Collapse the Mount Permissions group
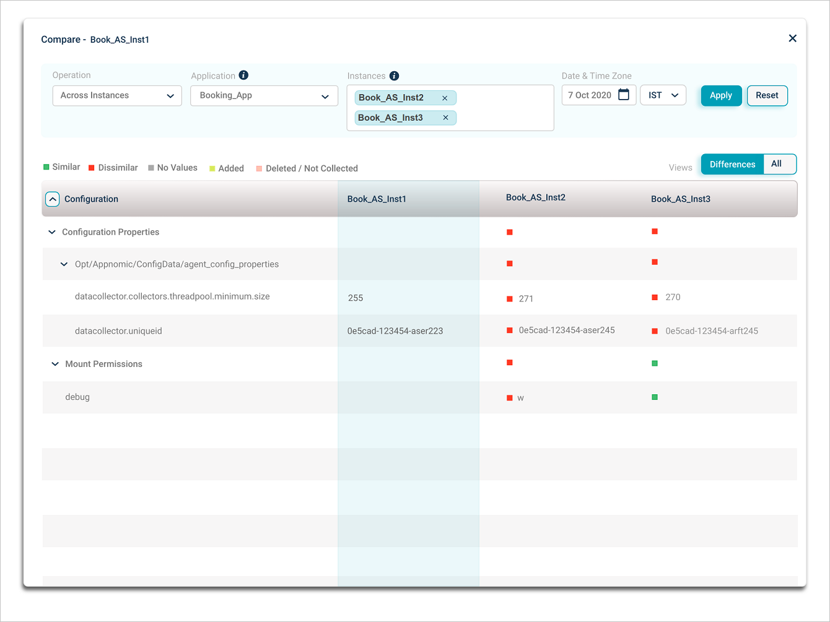 pos(55,364)
